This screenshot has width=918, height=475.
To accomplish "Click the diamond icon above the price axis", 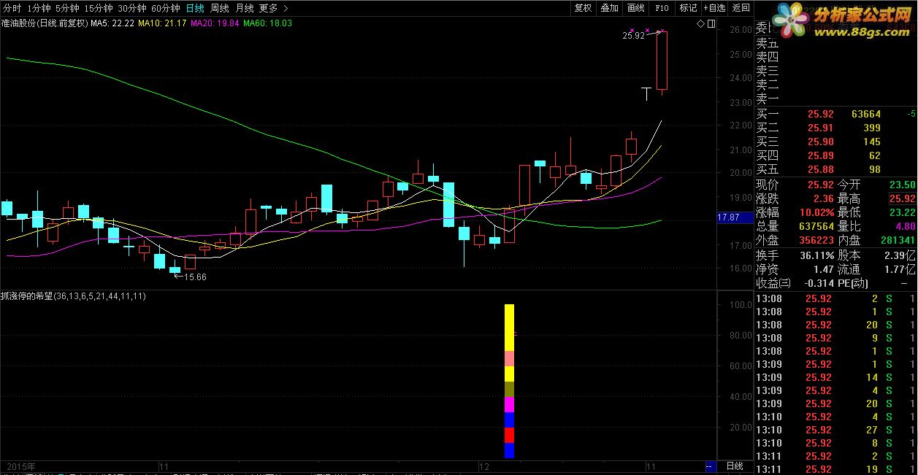I will (700, 24).
